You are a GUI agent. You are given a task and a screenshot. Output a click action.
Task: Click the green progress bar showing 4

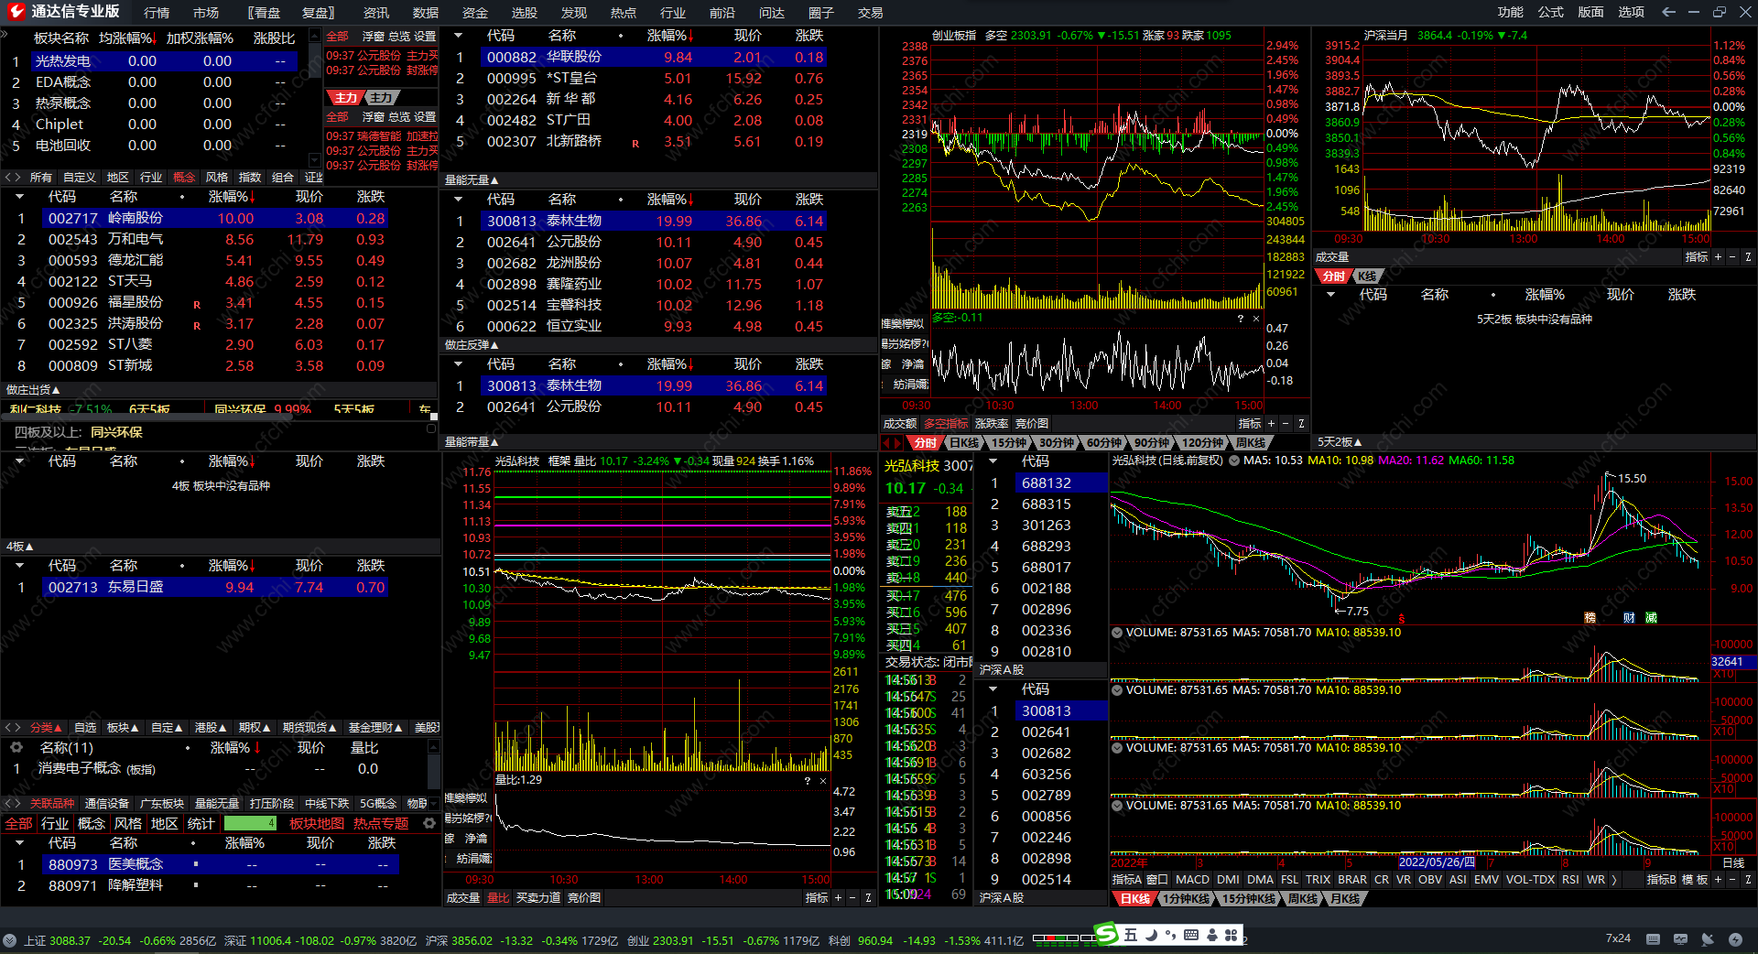click(251, 824)
